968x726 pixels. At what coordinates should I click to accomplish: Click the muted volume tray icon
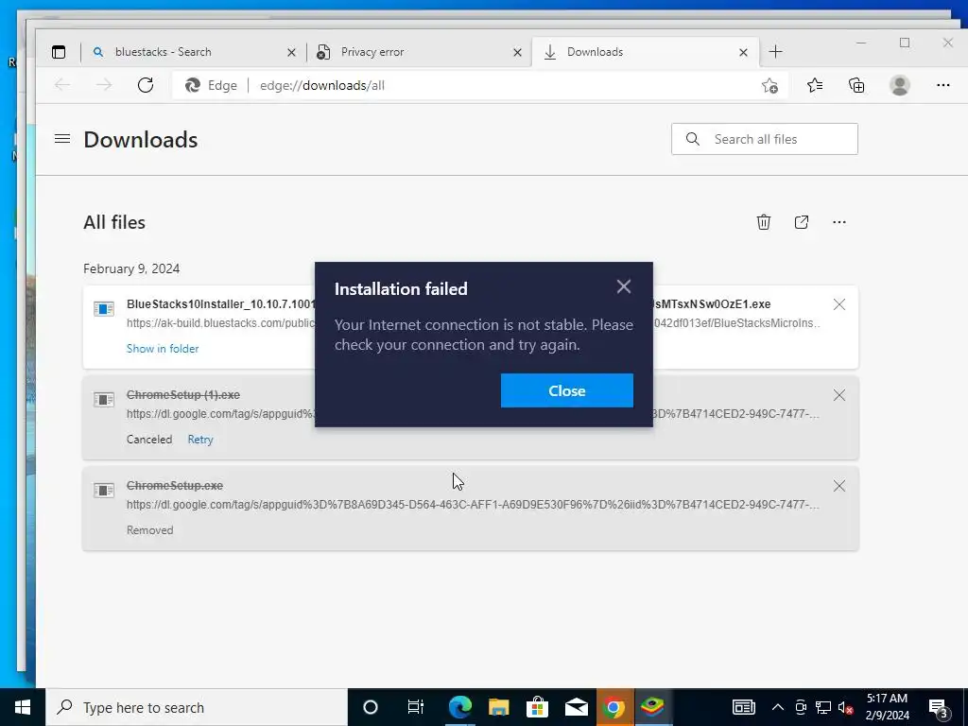(846, 707)
